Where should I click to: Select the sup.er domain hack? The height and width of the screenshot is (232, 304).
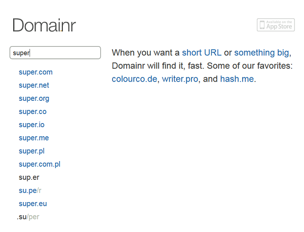tap(29, 177)
